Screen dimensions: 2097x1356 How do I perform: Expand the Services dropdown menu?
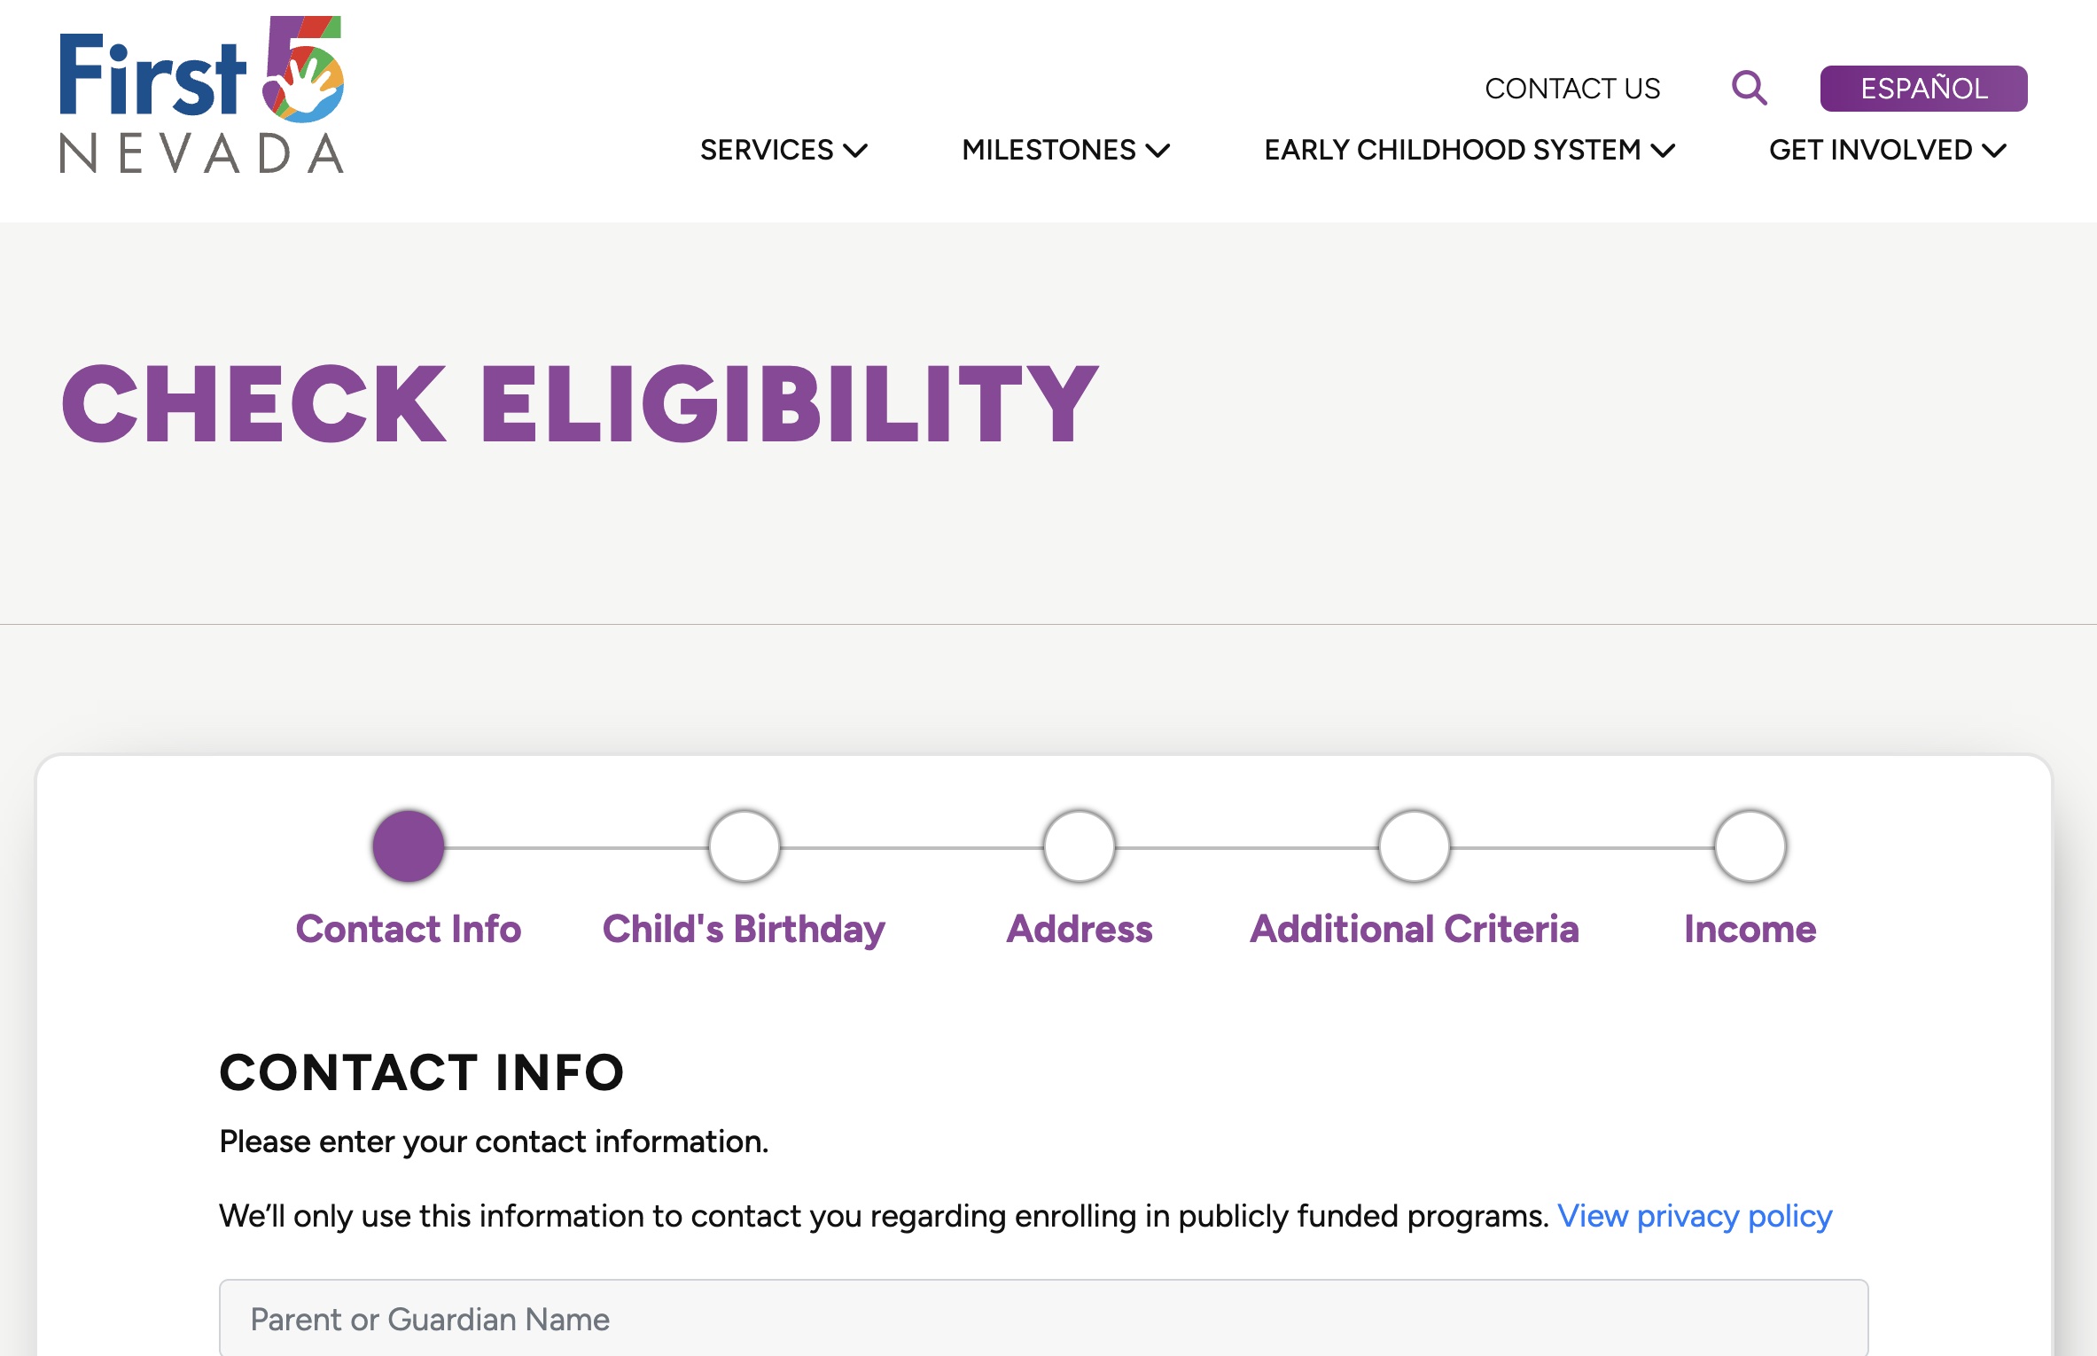783,148
